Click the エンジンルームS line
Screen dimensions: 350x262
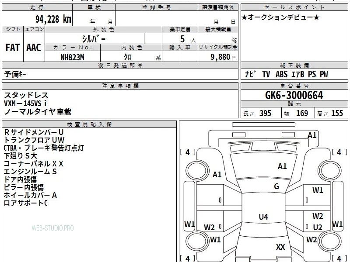point(30,171)
